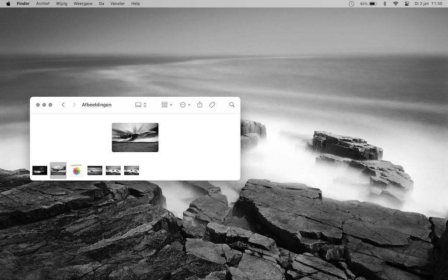Go back with the left chevron

click(x=63, y=105)
